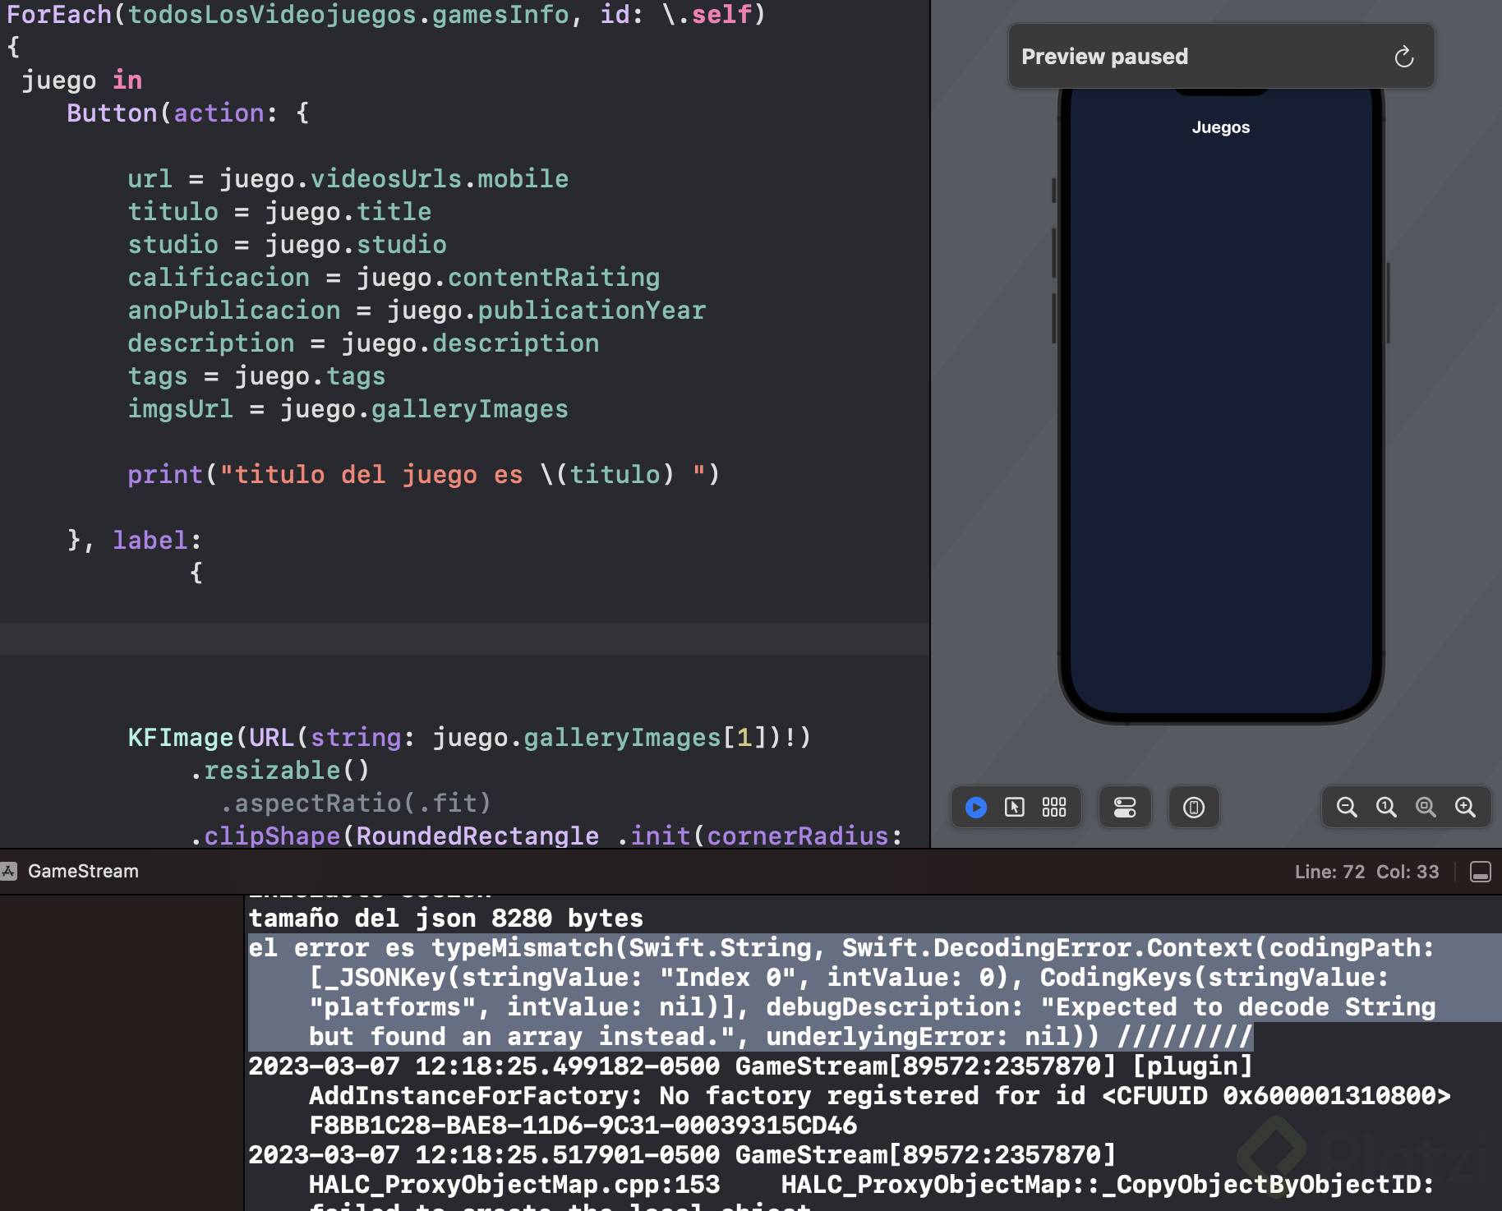Resume the paused preview with the refresh icon
1502x1211 pixels.
point(1403,57)
